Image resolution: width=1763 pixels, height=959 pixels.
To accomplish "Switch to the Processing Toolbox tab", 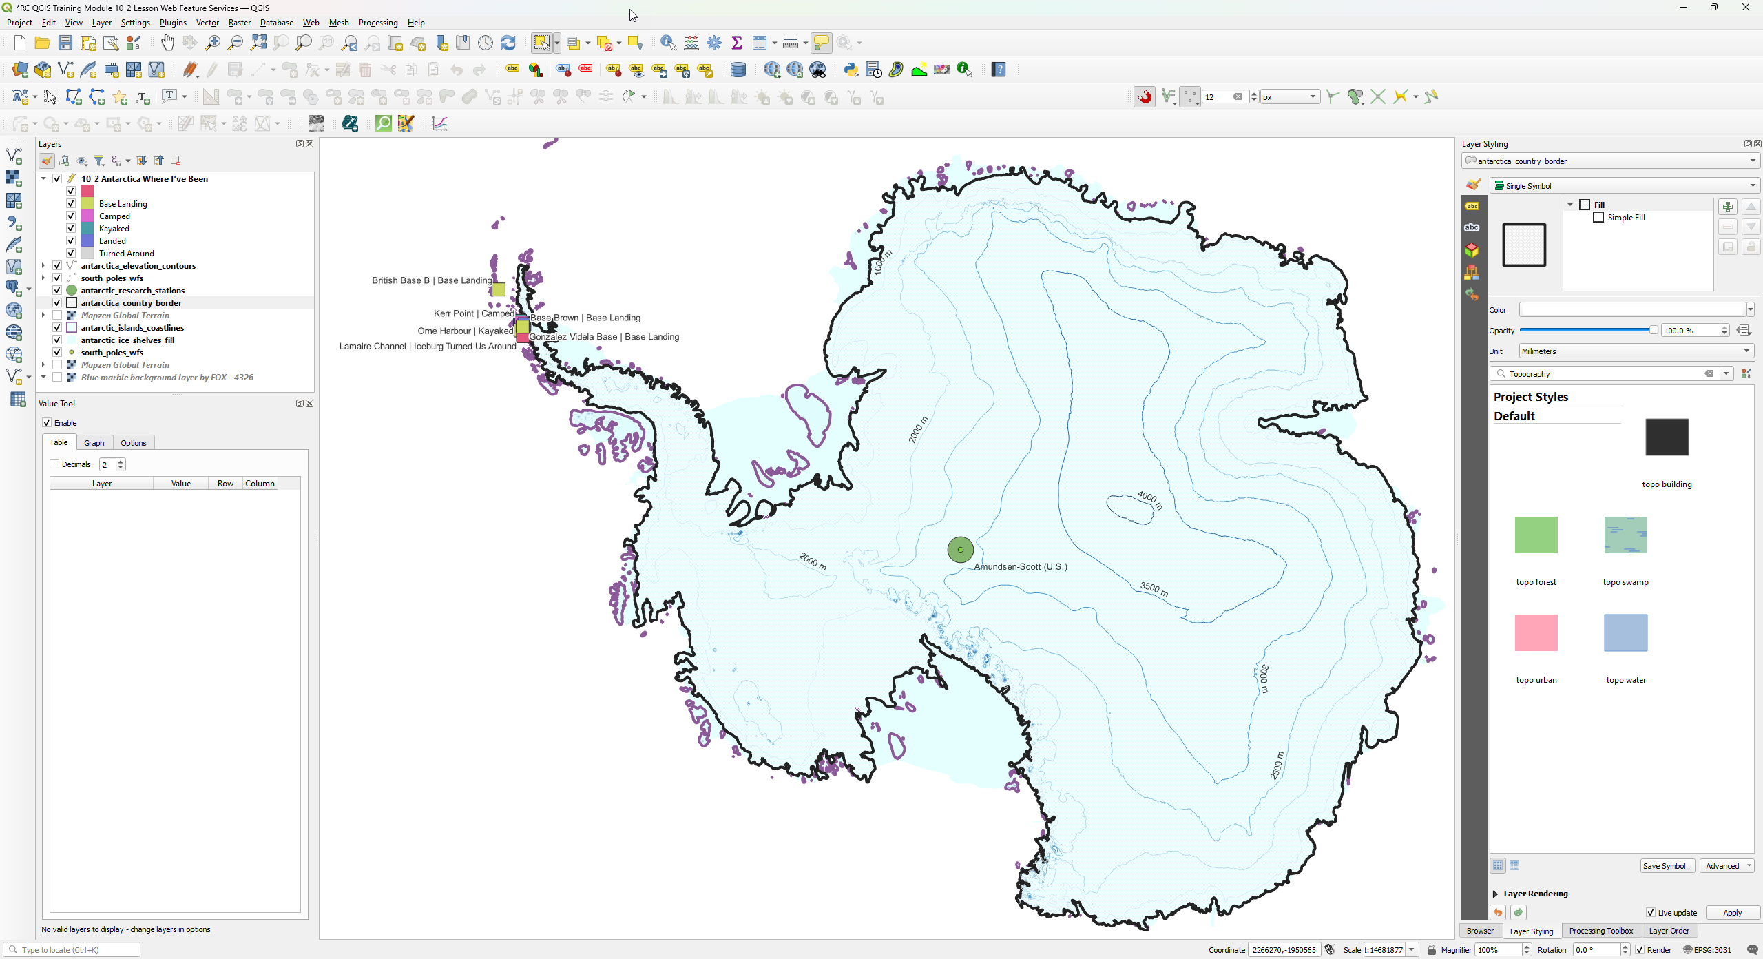I will coord(1600,931).
